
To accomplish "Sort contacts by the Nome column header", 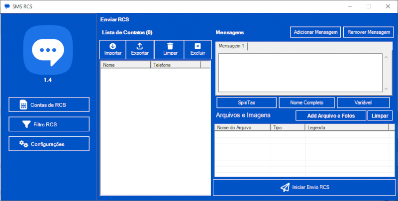I will click(125, 65).
